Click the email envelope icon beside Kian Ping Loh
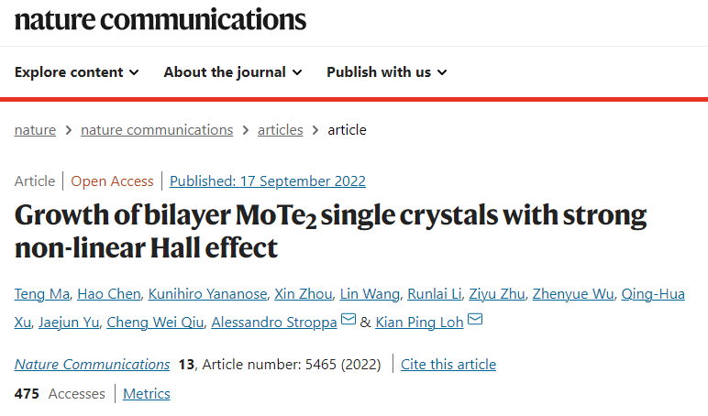The image size is (708, 416). point(475,320)
